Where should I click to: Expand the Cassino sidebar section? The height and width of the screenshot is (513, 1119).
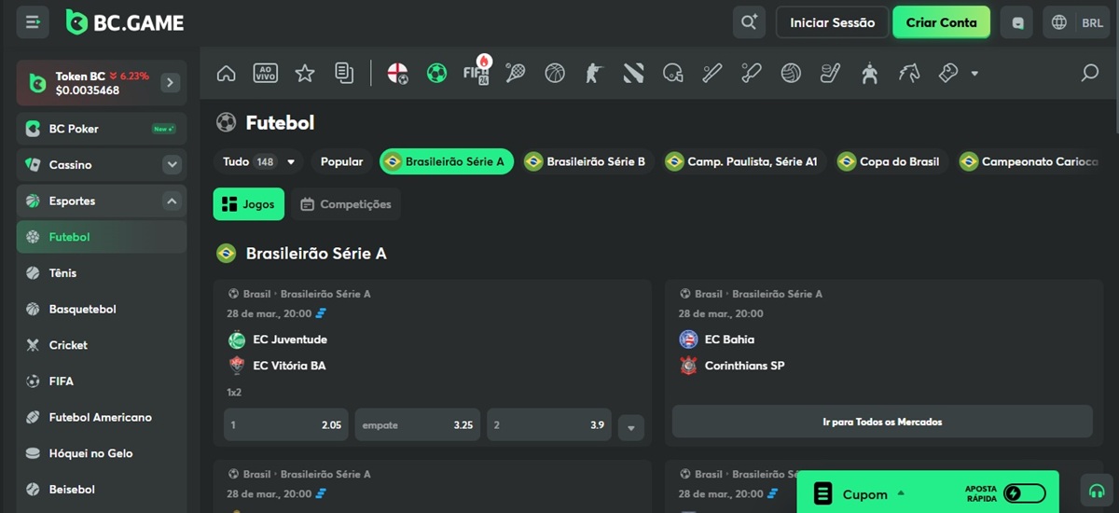click(172, 165)
